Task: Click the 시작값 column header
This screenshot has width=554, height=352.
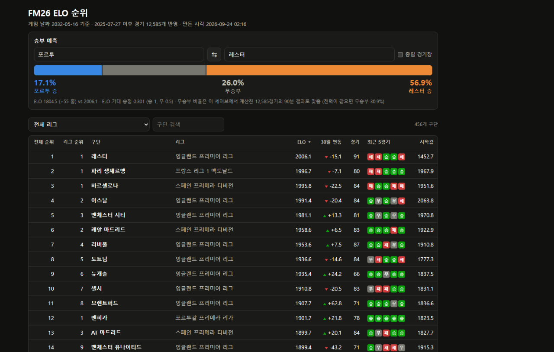Action: coord(426,142)
